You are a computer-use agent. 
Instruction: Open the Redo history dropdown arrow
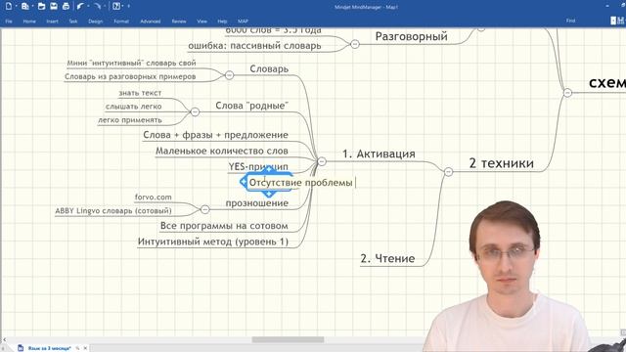click(105, 6)
